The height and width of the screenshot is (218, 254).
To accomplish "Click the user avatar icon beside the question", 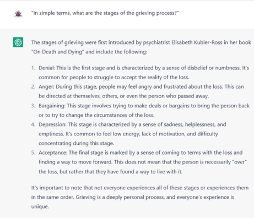I will pyautogui.click(x=18, y=14).
